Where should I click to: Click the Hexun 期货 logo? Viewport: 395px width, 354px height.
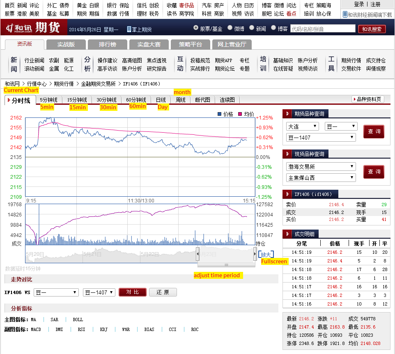coord(33,27)
